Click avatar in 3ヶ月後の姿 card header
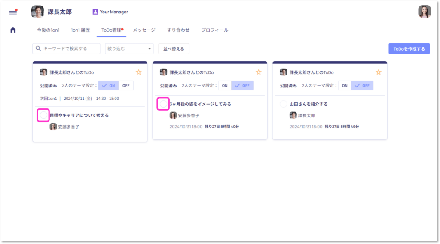Screen dimensions: 440x244 163,72
